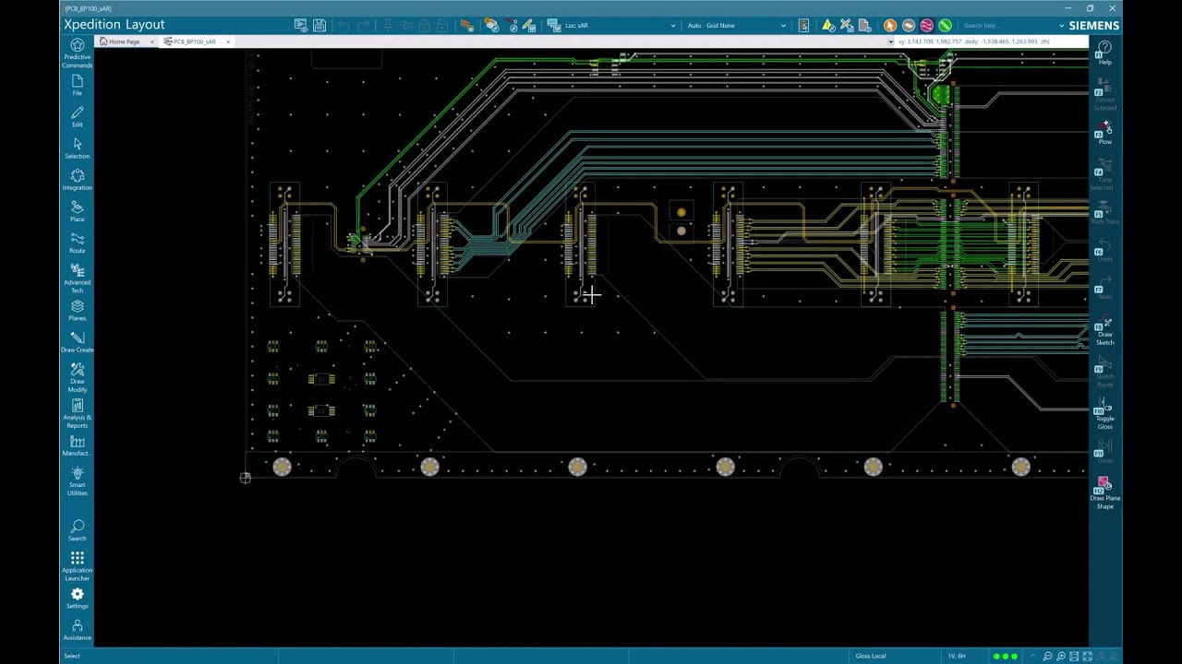Open Assistance in the left sidebar
This screenshot has height=664, width=1182.
[78, 630]
